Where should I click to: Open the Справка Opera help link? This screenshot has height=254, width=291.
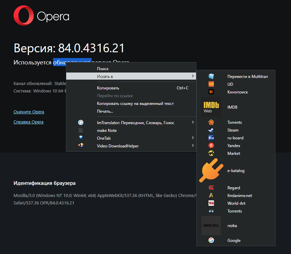click(28, 122)
